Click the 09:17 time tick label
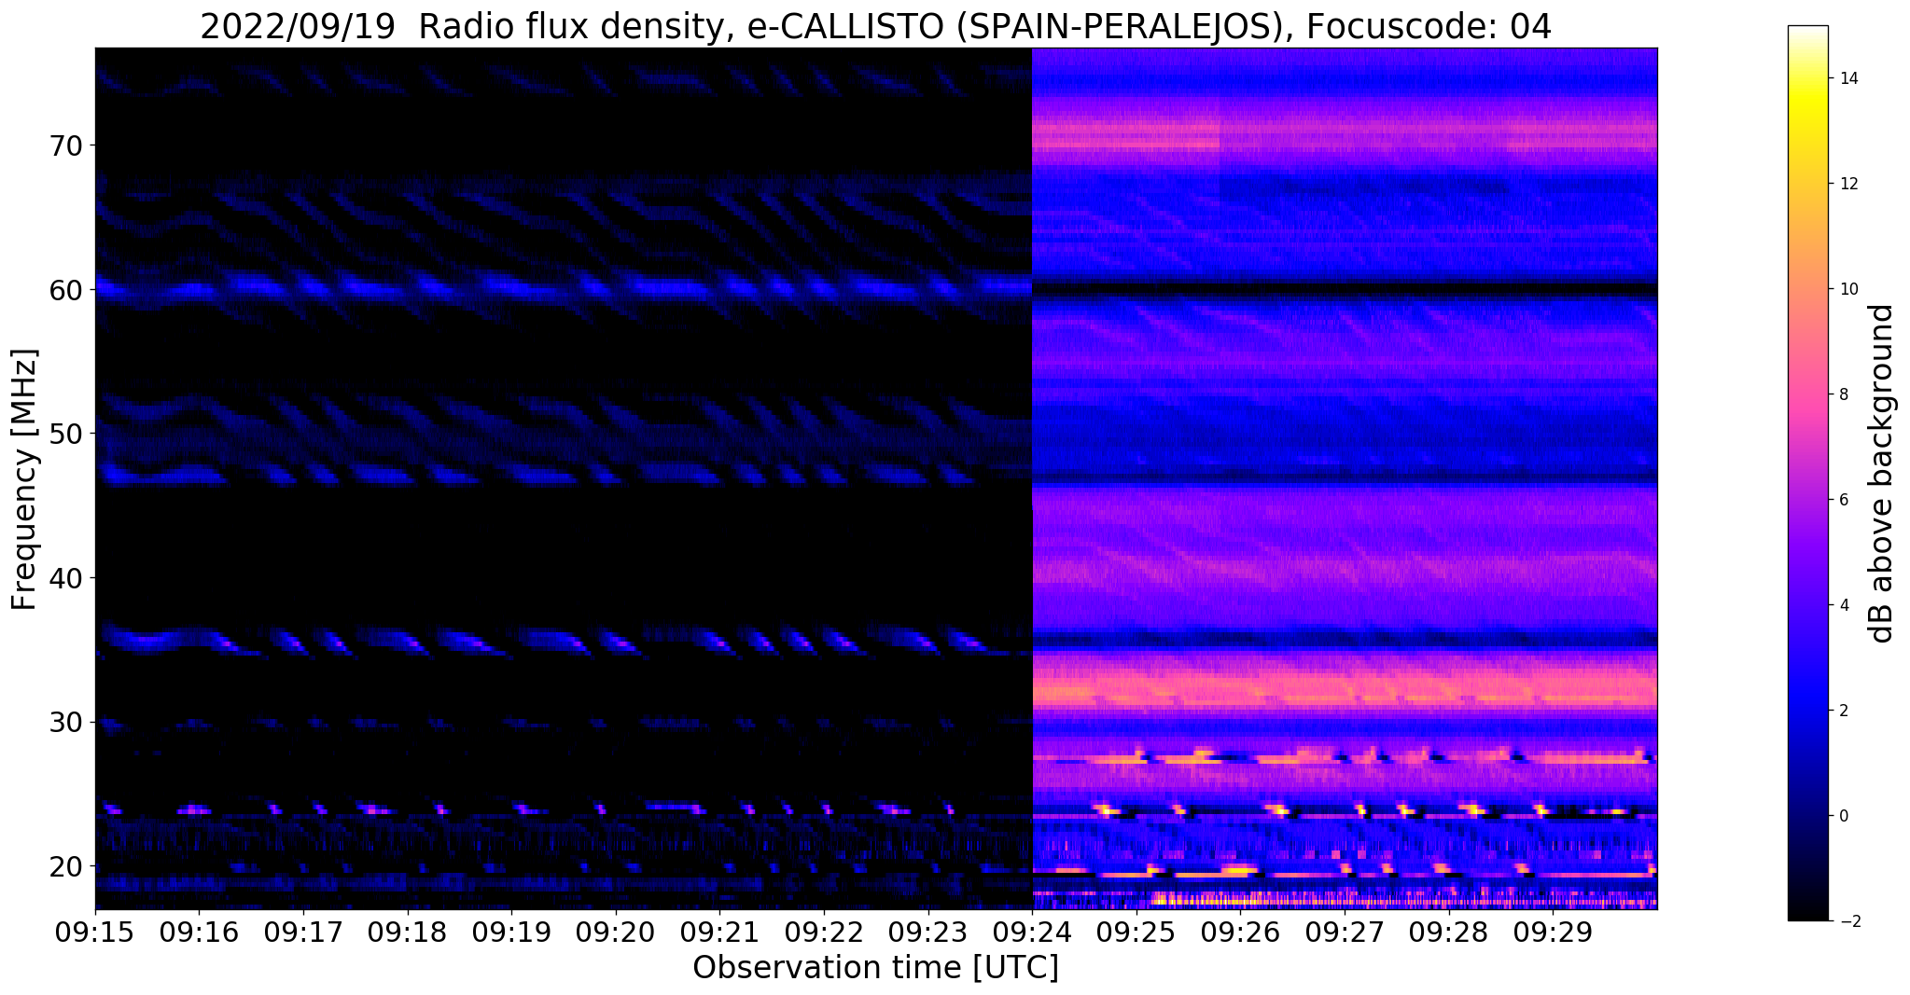Image resolution: width=1910 pixels, height=995 pixels. [x=302, y=933]
